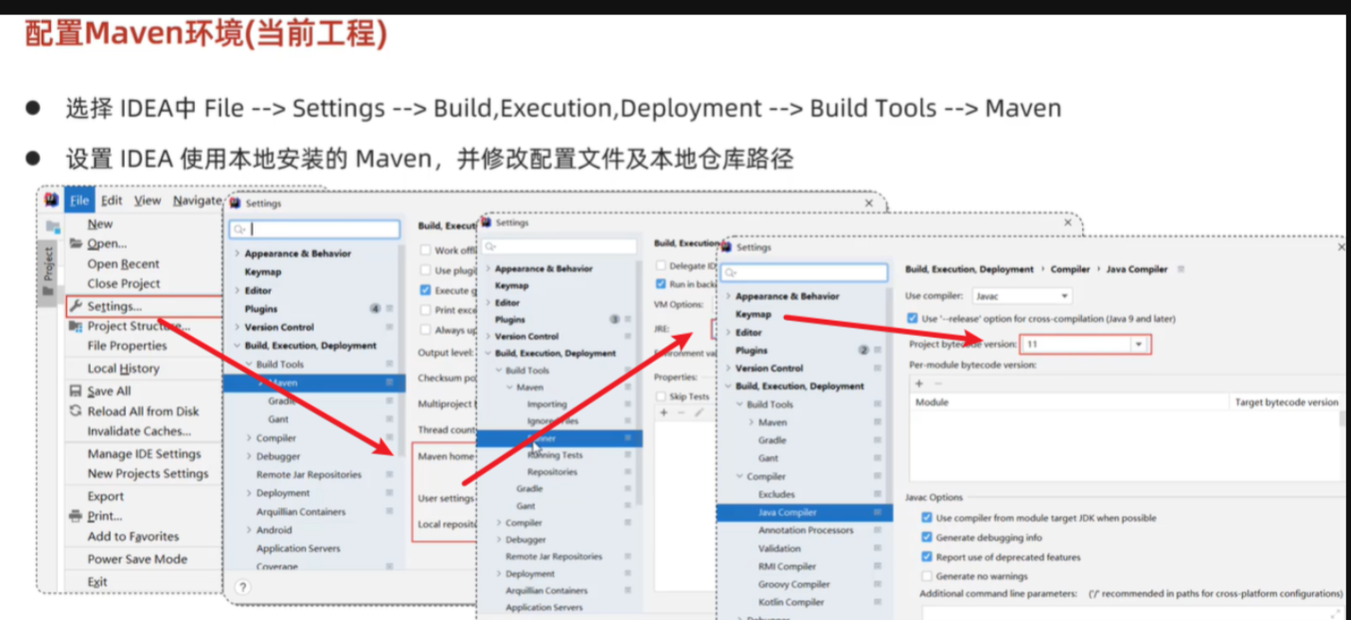Collapse Compiler node in third Settings window

coord(740,476)
